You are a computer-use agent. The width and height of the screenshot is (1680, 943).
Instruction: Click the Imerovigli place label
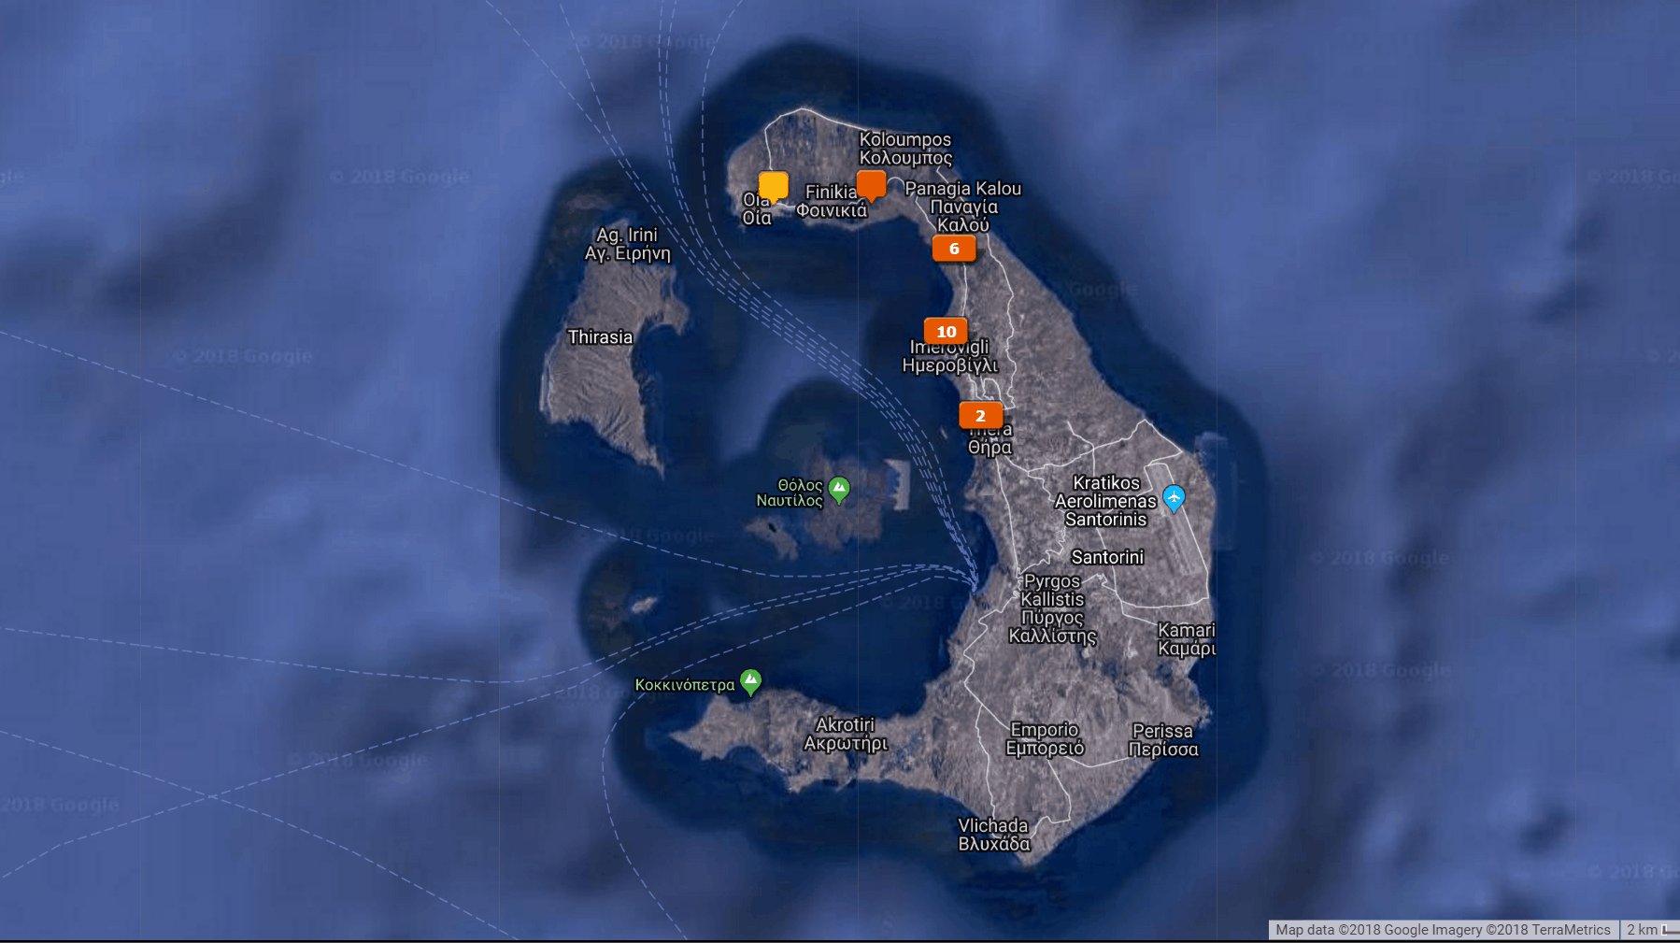[950, 356]
